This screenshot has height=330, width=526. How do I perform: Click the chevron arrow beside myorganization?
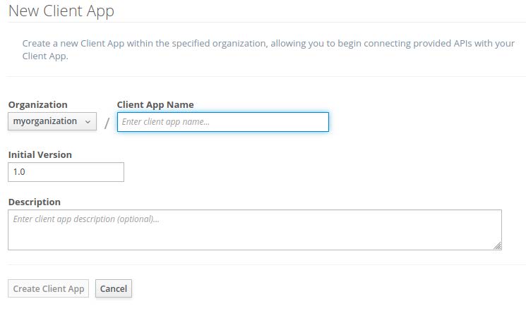[x=88, y=121]
